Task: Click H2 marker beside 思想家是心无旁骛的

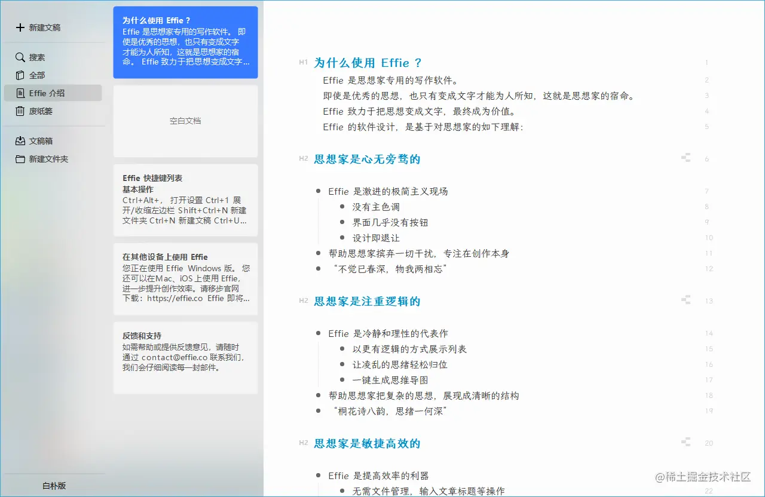Action: pyautogui.click(x=303, y=159)
